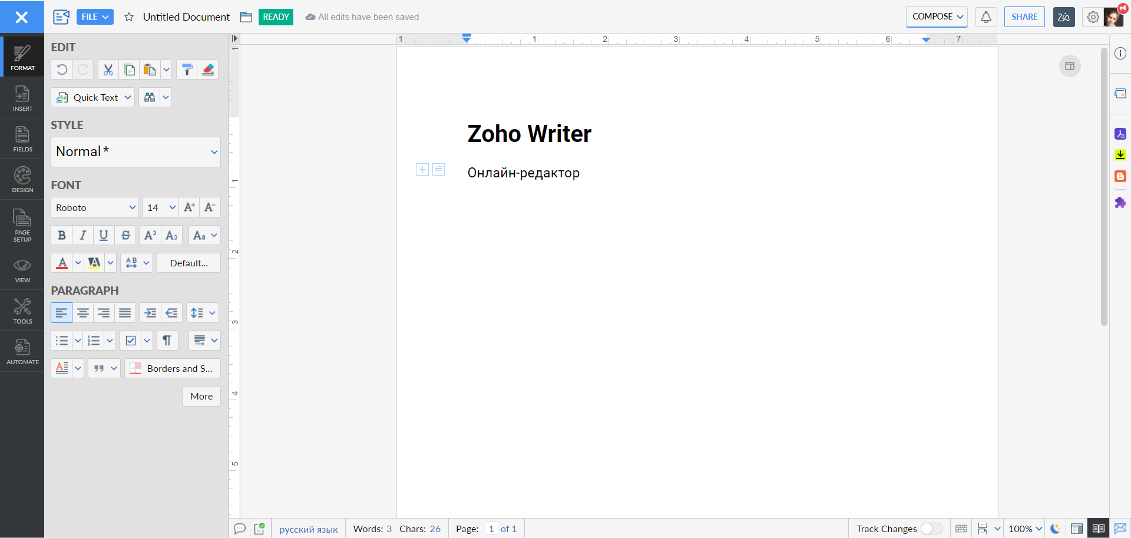The image size is (1131, 538).
Task: Decrease font size with A- icon
Action: coord(210,207)
